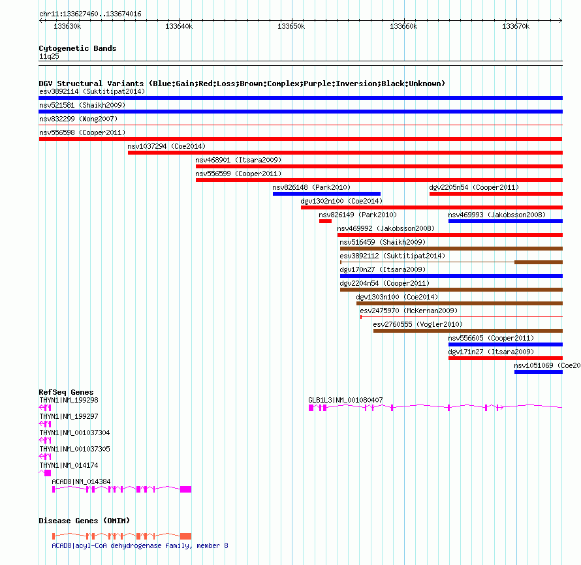Click the DGV Structural Variants track title
The image size is (581, 565).
(x=242, y=84)
